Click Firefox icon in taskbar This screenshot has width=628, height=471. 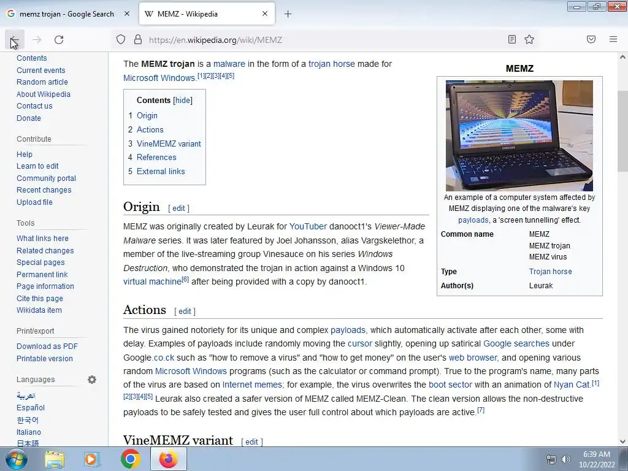pyautogui.click(x=168, y=459)
